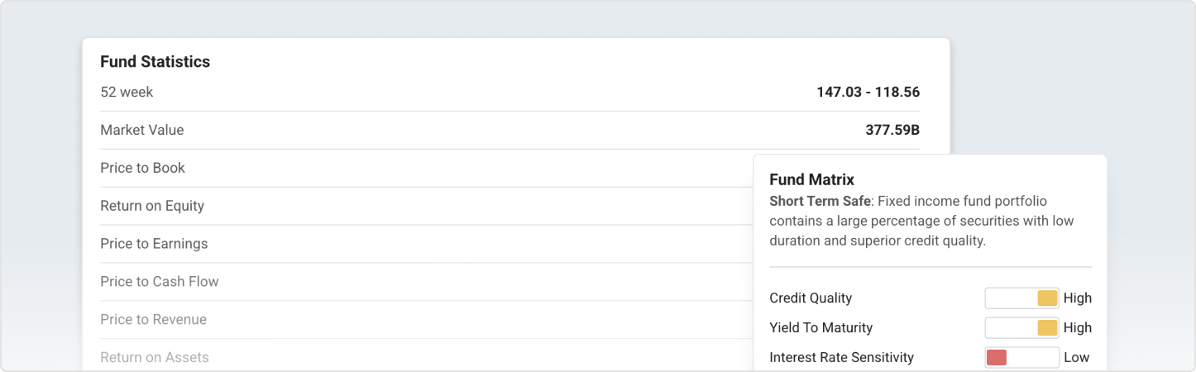Select the Market Value row label
This screenshot has width=1196, height=372.
point(141,131)
